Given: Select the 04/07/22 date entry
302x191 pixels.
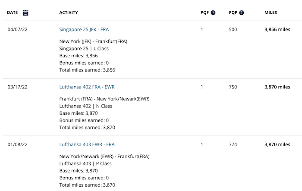Looking at the screenshot, I should [18, 29].
